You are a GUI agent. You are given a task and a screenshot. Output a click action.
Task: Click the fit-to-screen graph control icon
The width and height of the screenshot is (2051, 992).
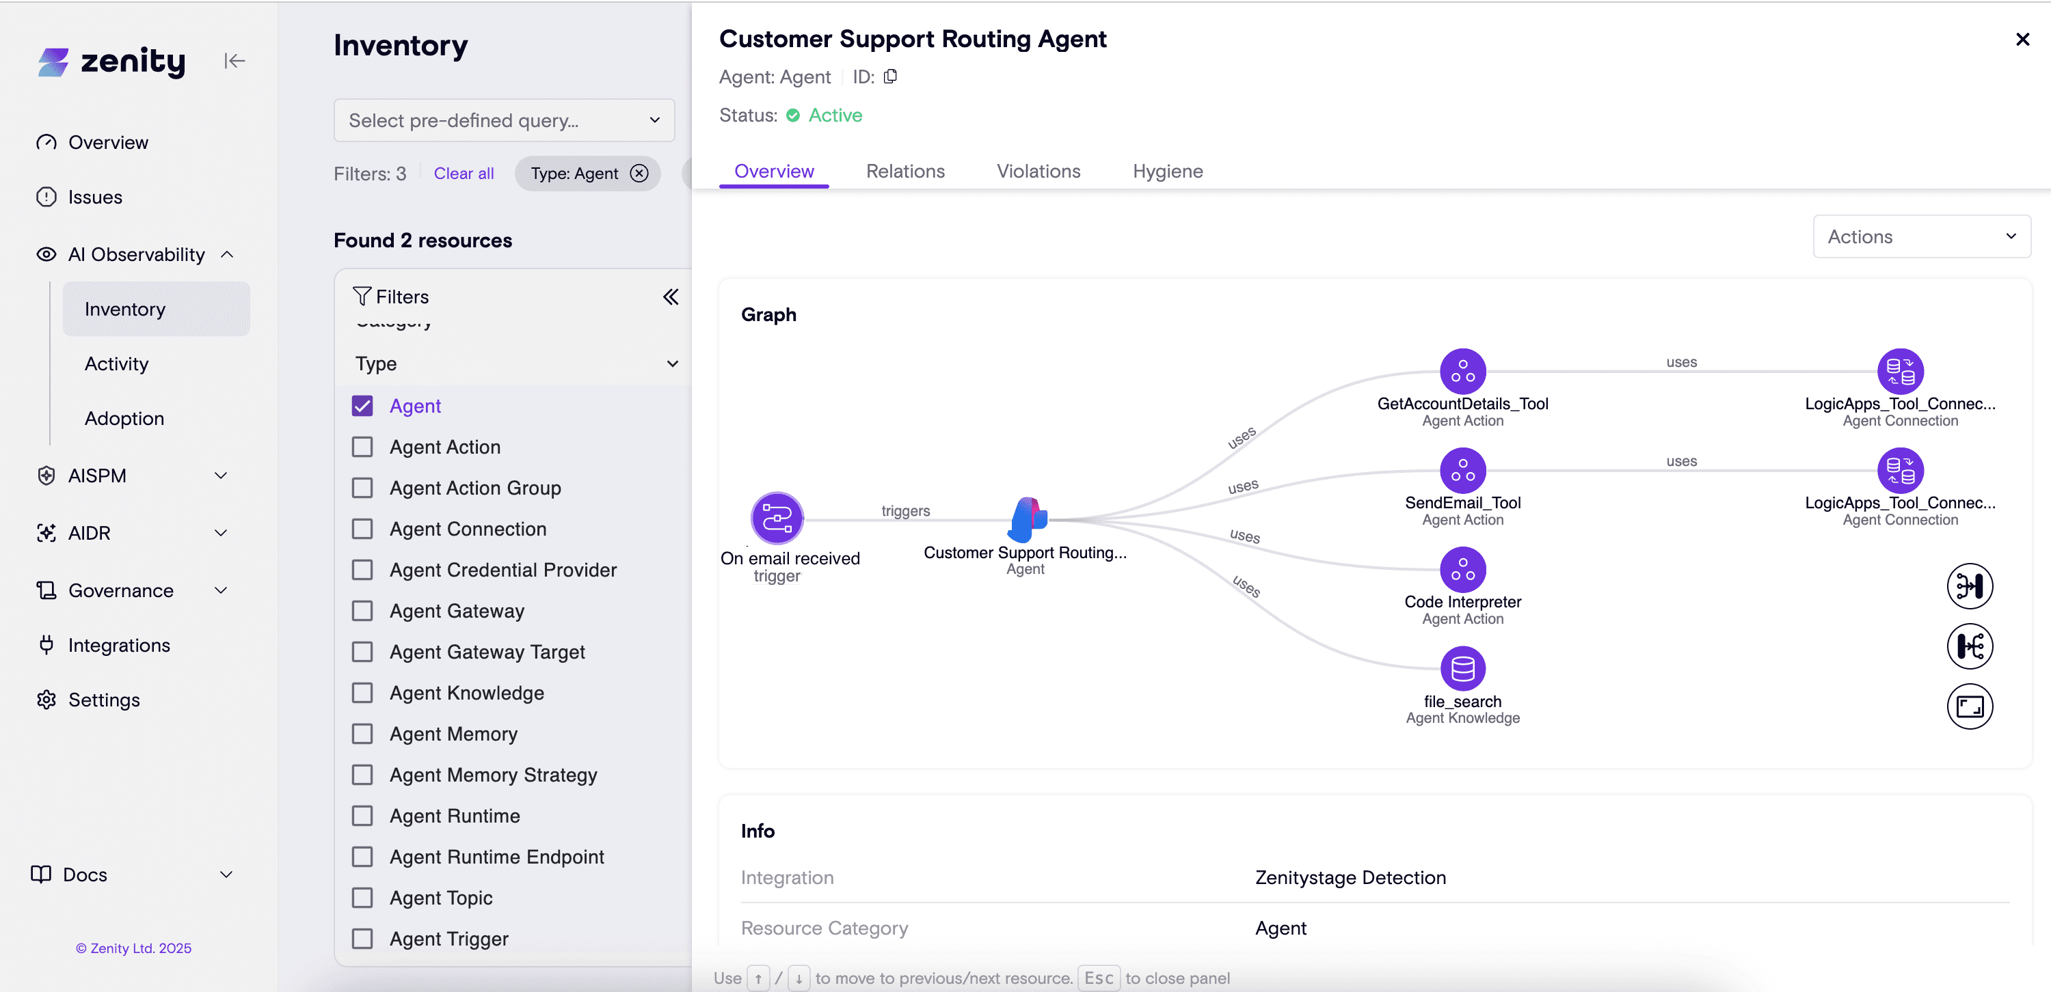tap(1969, 706)
